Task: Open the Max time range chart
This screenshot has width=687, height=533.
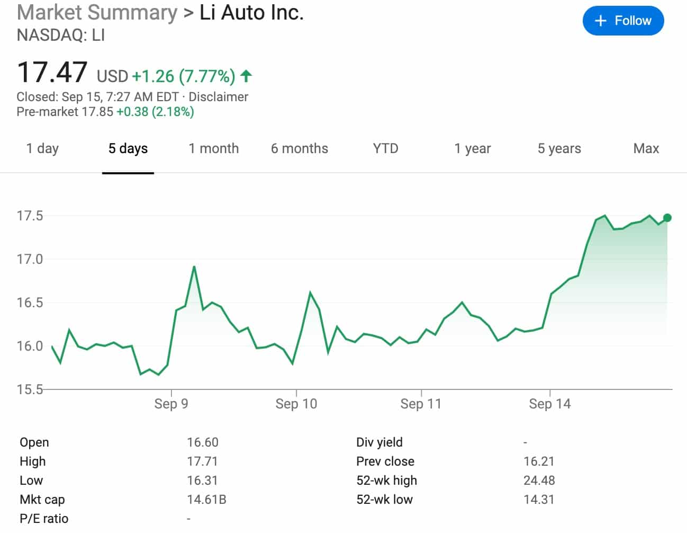Action: [646, 149]
